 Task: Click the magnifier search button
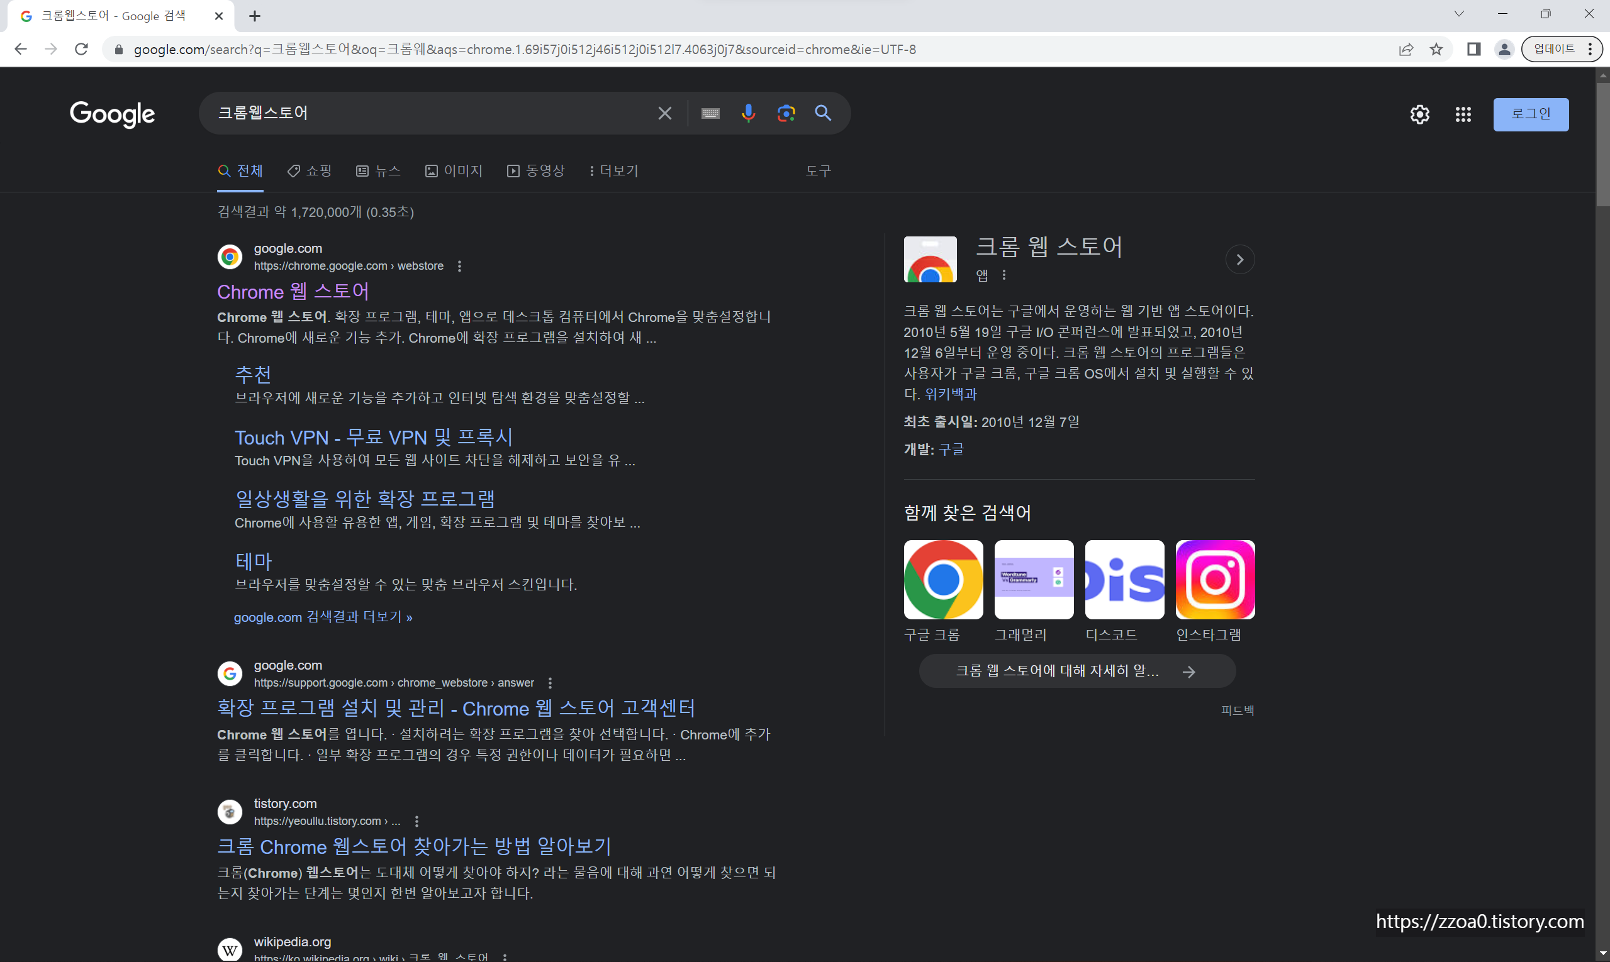coord(823,113)
